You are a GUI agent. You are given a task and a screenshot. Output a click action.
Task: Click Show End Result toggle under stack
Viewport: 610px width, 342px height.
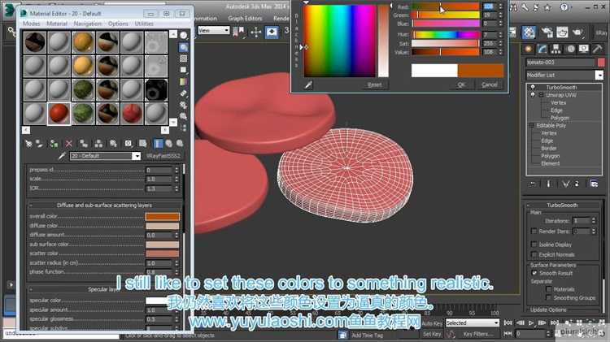point(548,184)
